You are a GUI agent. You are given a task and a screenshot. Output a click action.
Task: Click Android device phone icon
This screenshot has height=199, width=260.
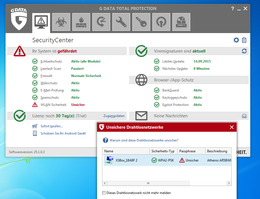tap(35, 133)
